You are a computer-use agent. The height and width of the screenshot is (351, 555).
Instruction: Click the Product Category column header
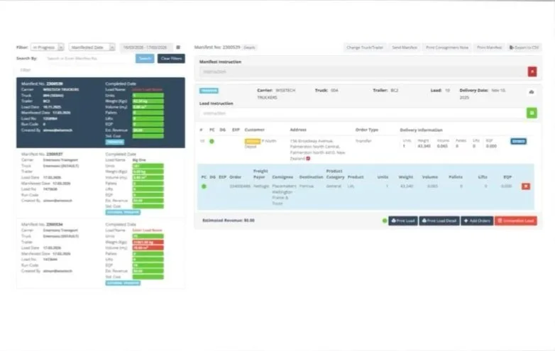[x=335, y=174]
